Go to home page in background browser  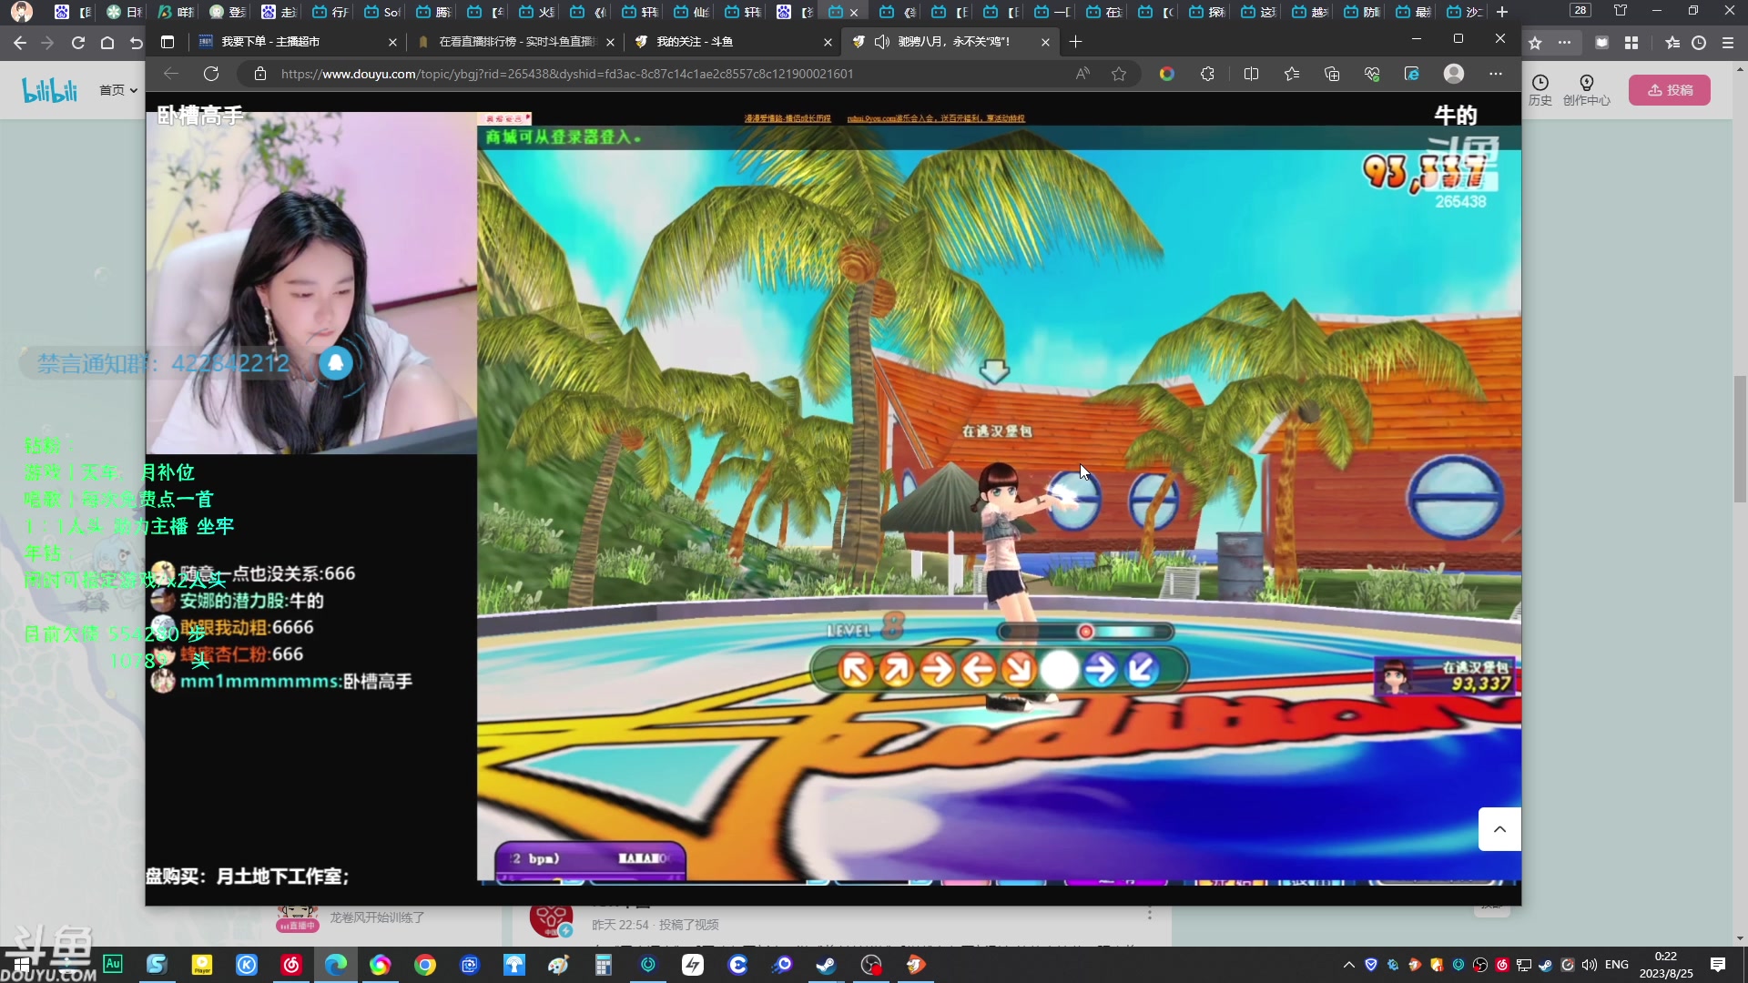tap(107, 43)
